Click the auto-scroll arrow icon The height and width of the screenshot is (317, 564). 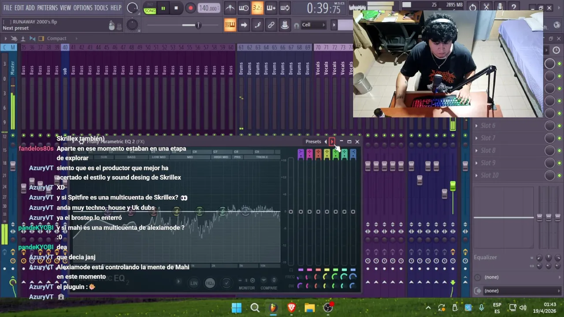pyautogui.click(x=244, y=25)
